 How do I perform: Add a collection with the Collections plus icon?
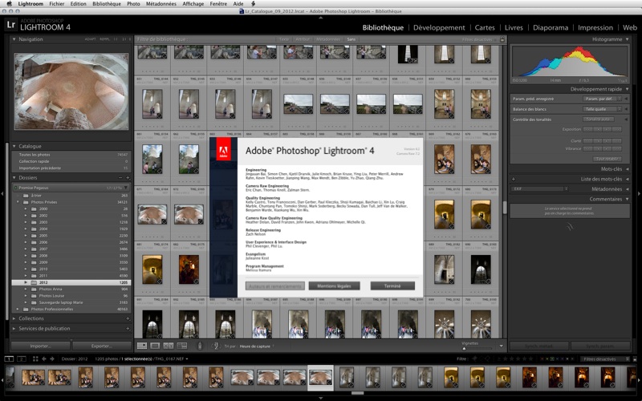pyautogui.click(x=128, y=318)
